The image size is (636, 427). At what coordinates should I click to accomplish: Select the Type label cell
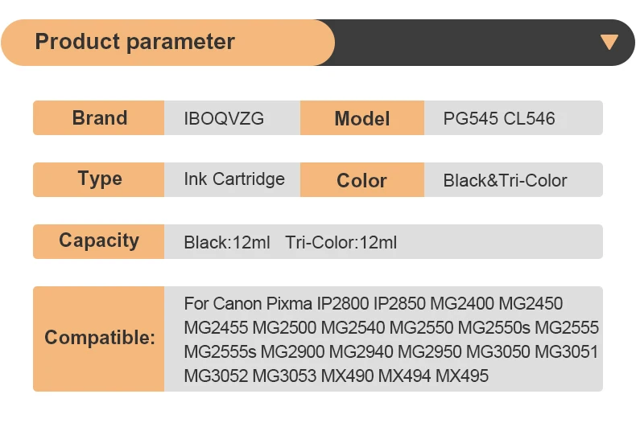(99, 179)
